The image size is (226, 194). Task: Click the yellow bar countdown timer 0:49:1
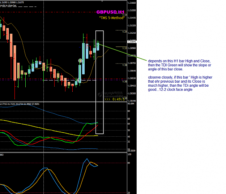click(115, 99)
